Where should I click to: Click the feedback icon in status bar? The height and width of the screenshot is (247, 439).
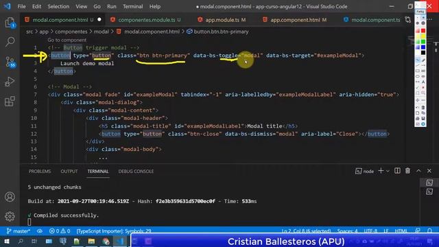click(418, 231)
